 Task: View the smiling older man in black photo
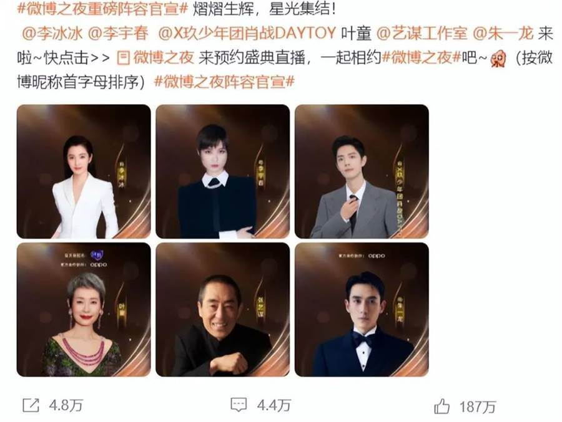click(222, 310)
